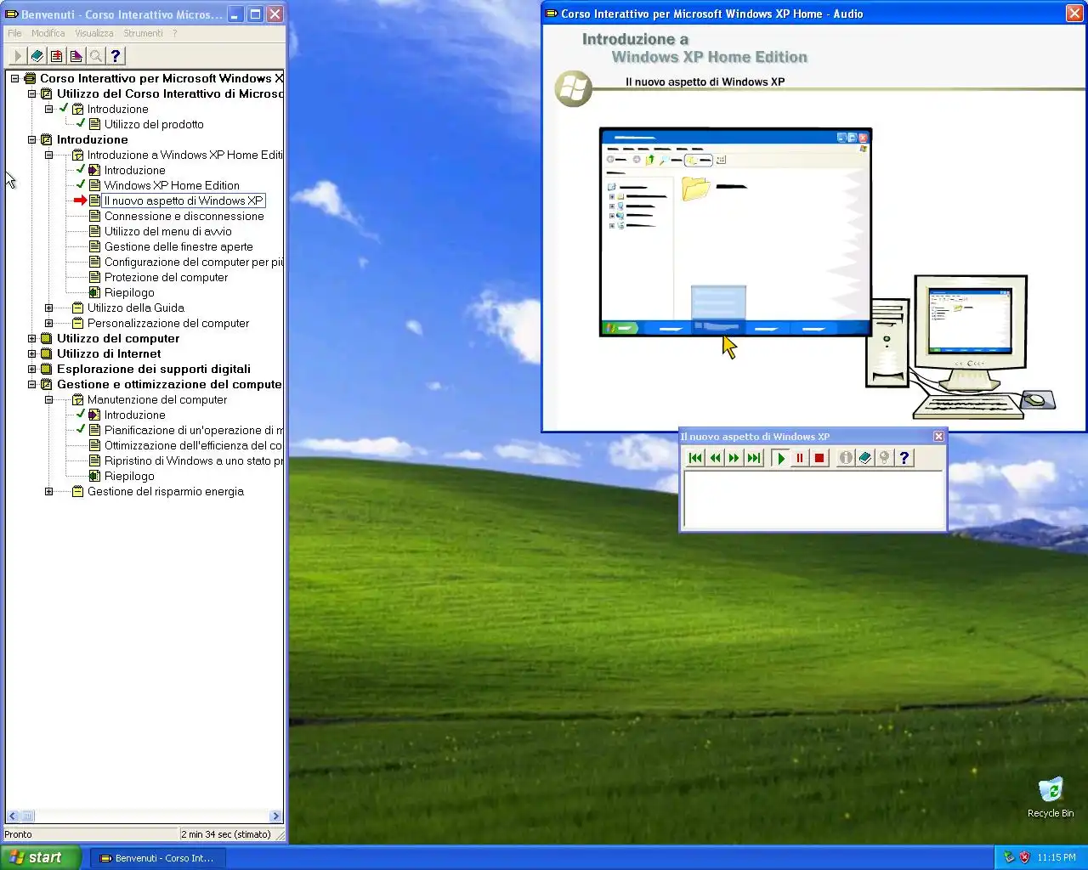Click the help question mark in lesson player
This screenshot has width=1088, height=870.
pos(904,458)
